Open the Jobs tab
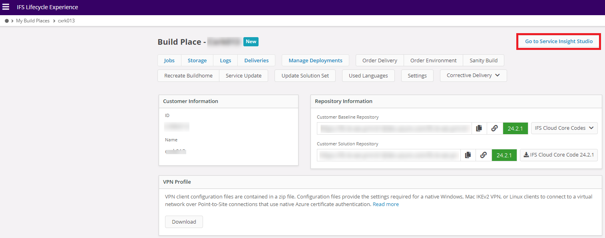Screen dimensions: 605x238 pos(169,60)
